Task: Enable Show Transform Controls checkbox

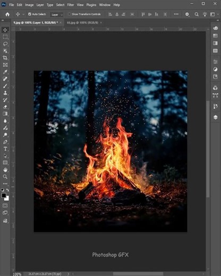Action: click(69, 14)
